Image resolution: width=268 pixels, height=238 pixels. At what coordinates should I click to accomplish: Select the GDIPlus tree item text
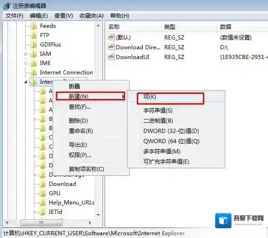50,45
